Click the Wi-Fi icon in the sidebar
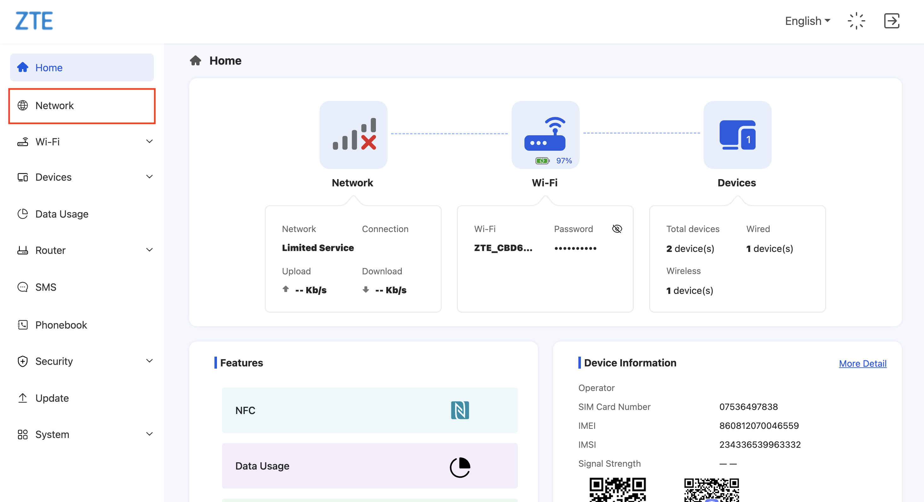This screenshot has height=502, width=924. [23, 142]
